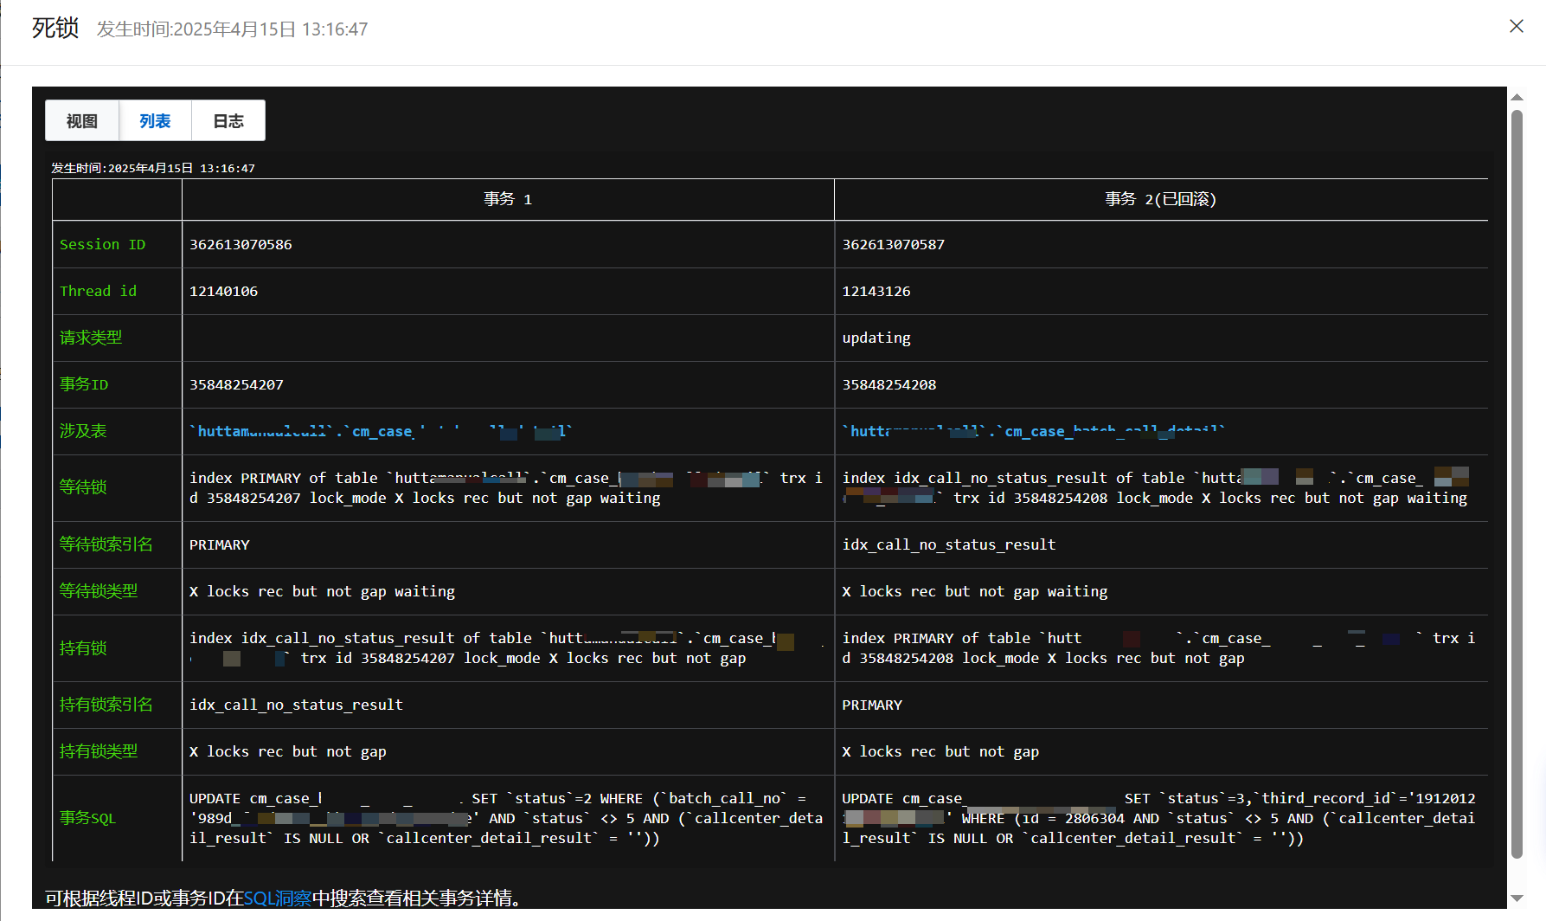
Task: Click the 涉及表 row label
Action: pos(83,432)
